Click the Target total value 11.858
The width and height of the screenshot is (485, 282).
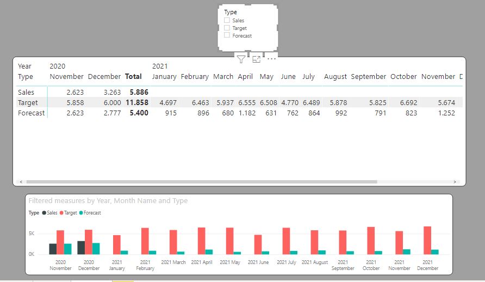137,102
